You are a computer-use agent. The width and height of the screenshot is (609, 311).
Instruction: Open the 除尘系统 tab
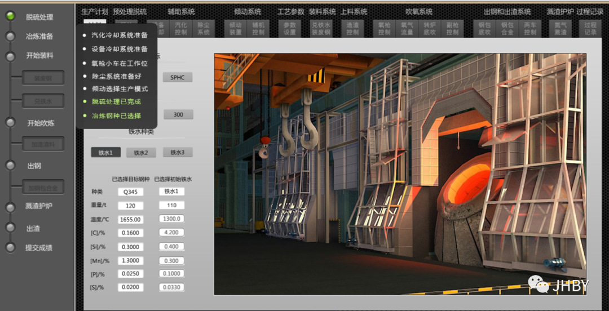(x=204, y=29)
